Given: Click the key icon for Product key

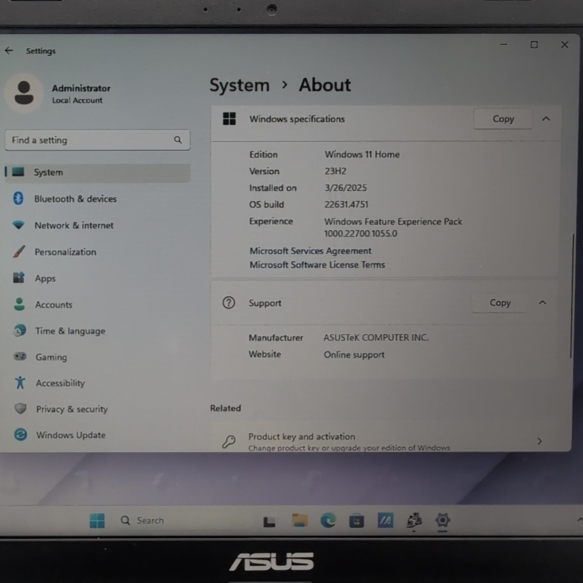Looking at the screenshot, I should 229,442.
